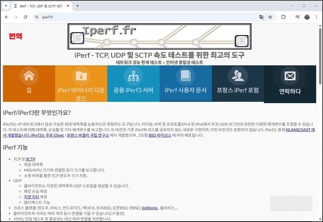Viewport: 323px width, 222px height.
Task: Click the Iperf.fr banner image
Action: [160, 36]
